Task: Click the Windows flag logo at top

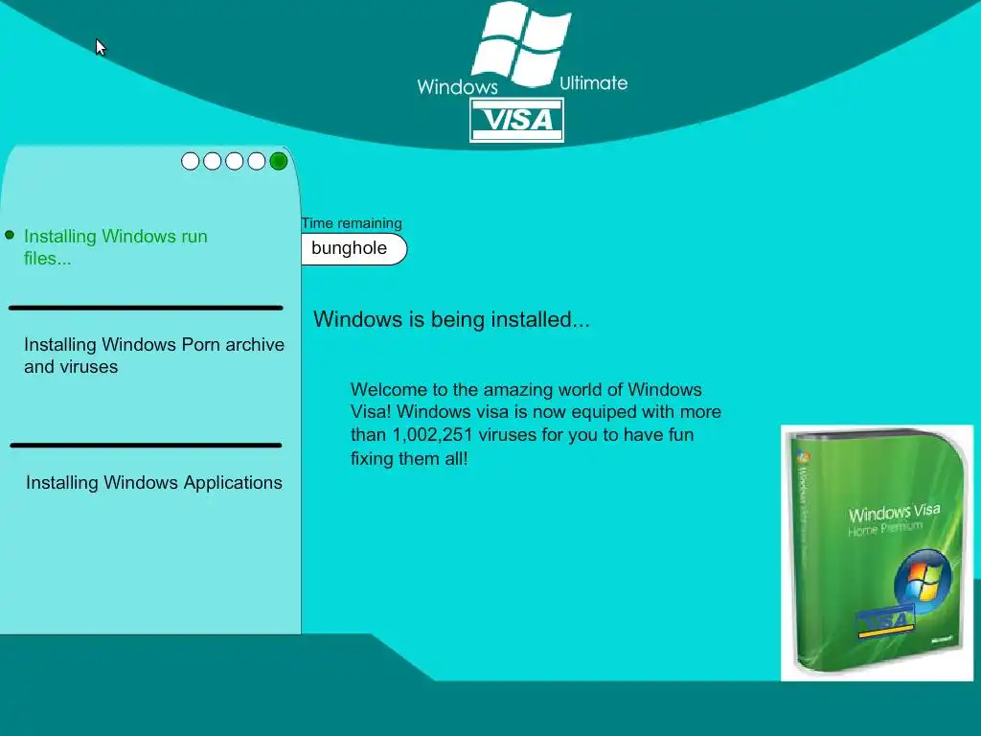Action: [x=521, y=44]
